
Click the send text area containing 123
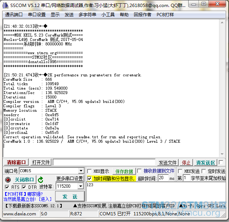coord(156,192)
